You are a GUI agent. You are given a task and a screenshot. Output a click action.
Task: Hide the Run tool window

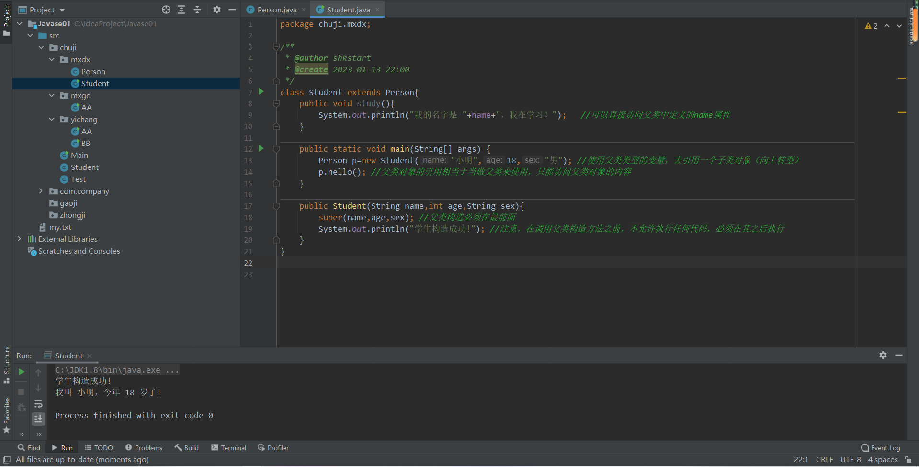(899, 355)
